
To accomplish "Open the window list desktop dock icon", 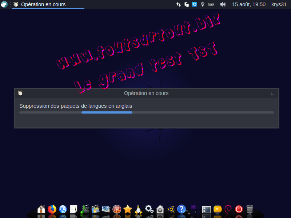I will (x=206, y=210).
